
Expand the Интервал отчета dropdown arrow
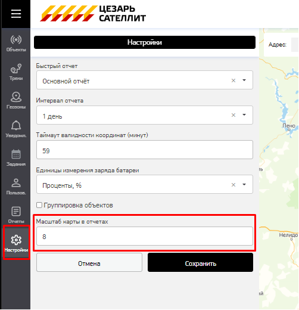[244, 115]
